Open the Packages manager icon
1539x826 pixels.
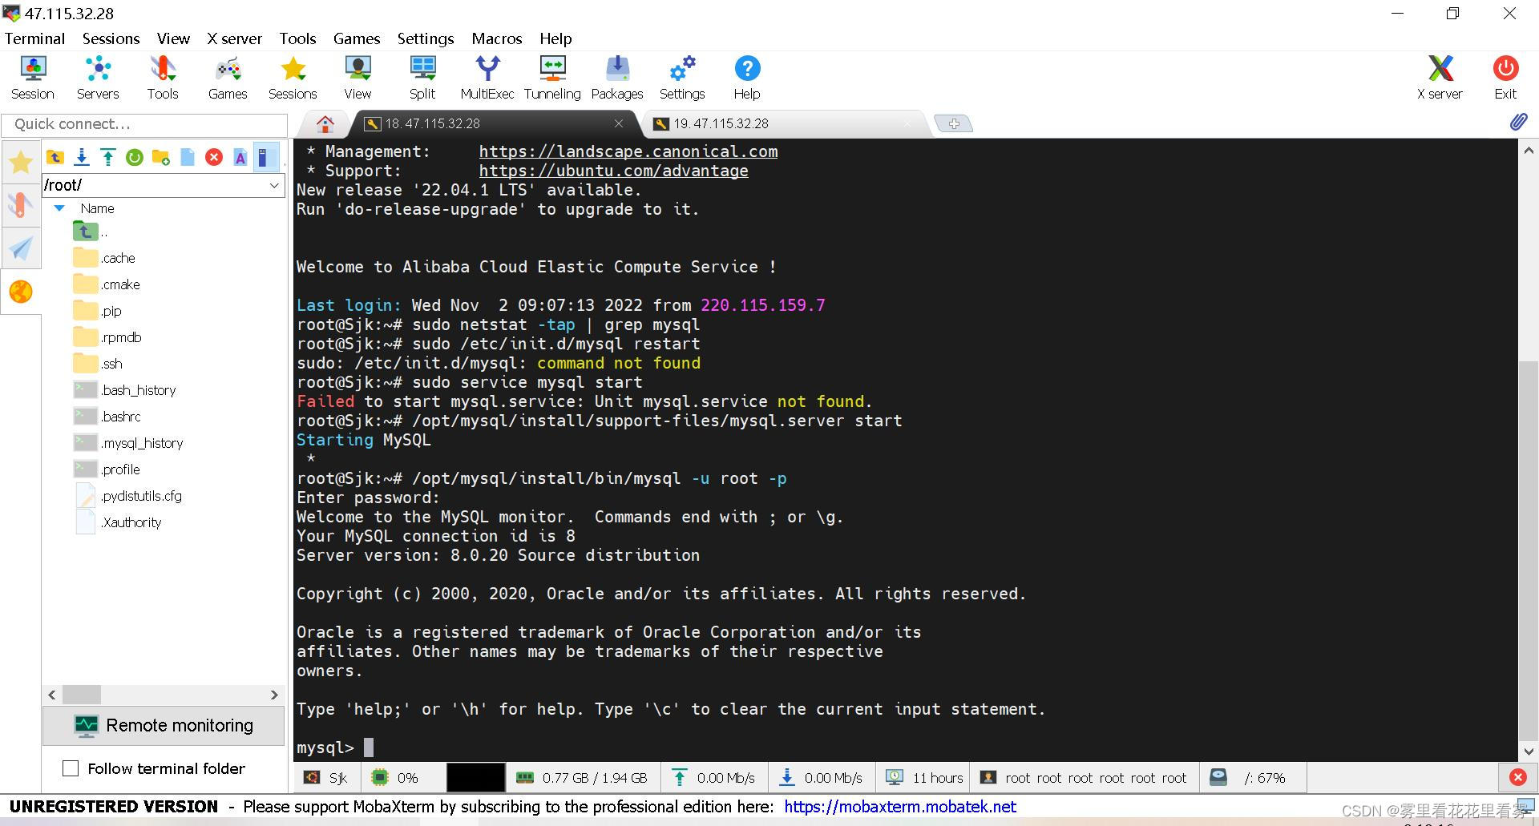pyautogui.click(x=617, y=78)
